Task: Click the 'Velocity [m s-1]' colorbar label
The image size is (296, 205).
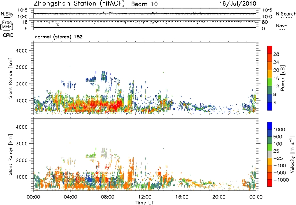Action: coord(292,154)
